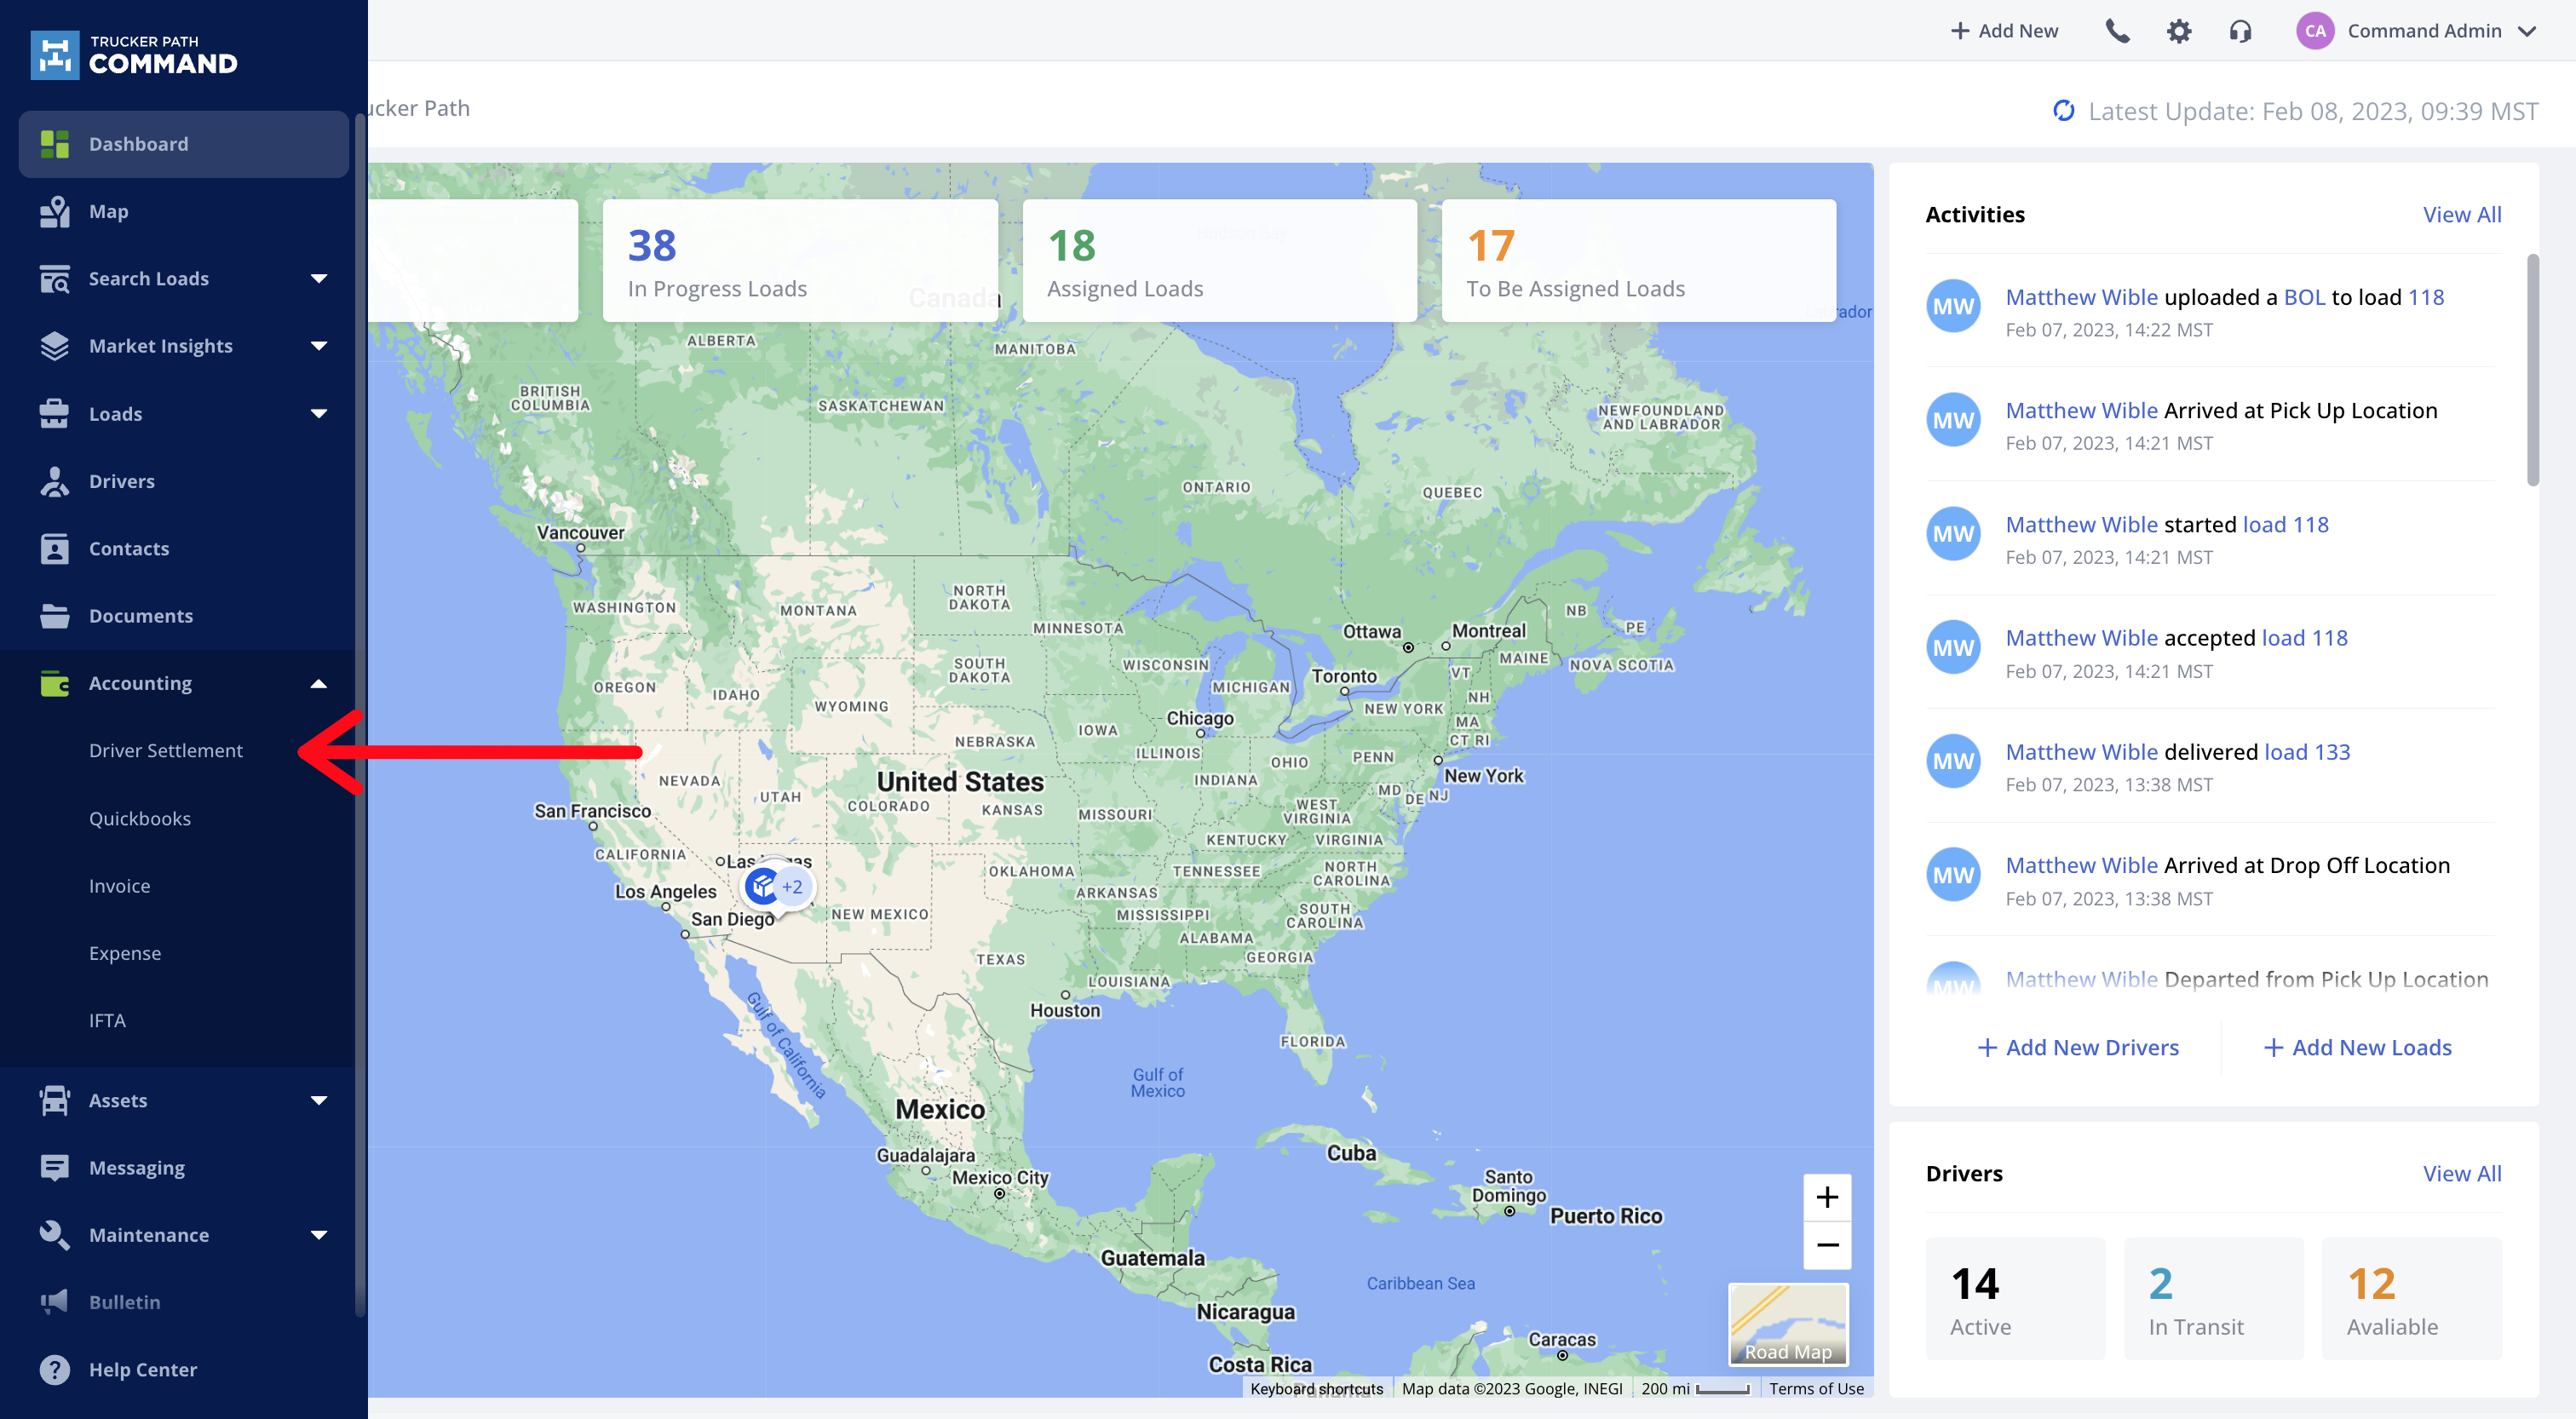
Task: Expand the Maintenance submenu arrow
Action: point(319,1235)
